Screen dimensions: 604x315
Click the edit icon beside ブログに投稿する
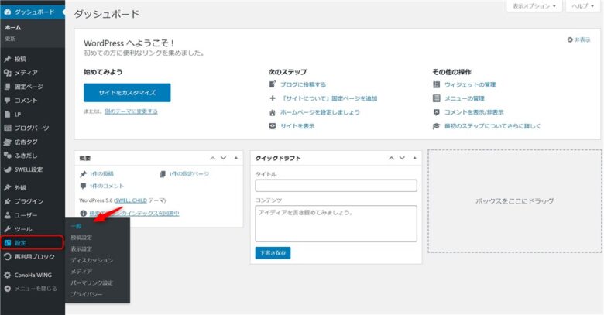click(x=273, y=84)
